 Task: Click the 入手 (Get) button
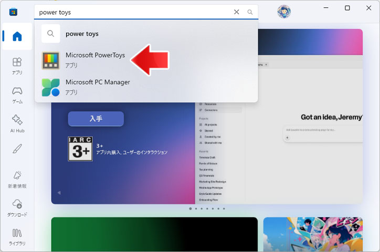pos(96,119)
